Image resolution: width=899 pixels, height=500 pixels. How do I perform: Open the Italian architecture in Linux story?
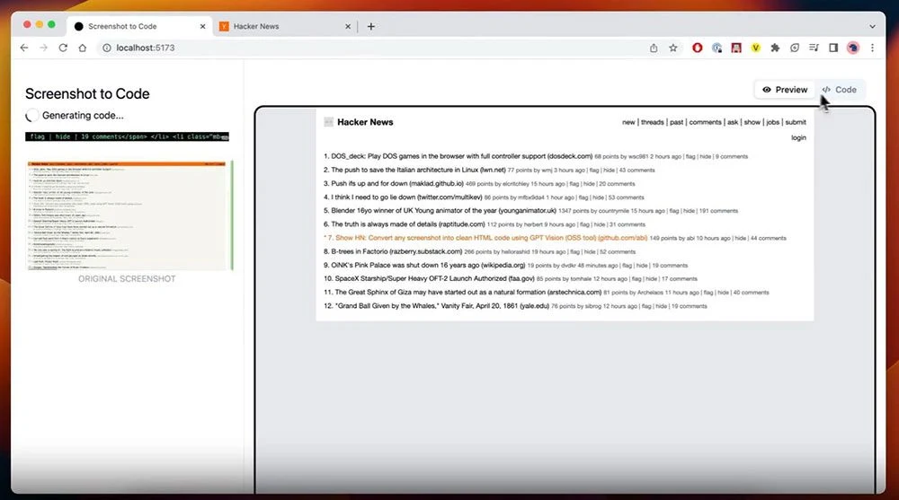418,170
